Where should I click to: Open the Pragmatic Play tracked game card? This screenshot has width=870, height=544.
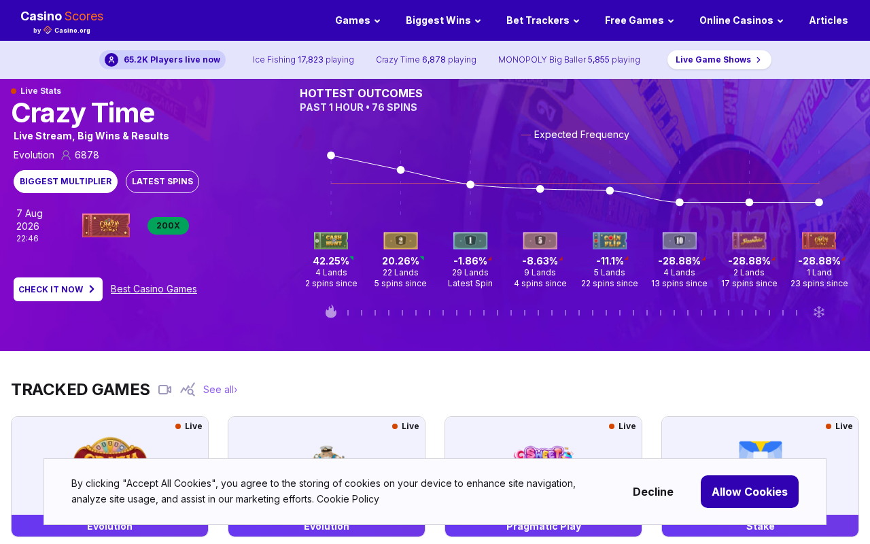point(543,476)
